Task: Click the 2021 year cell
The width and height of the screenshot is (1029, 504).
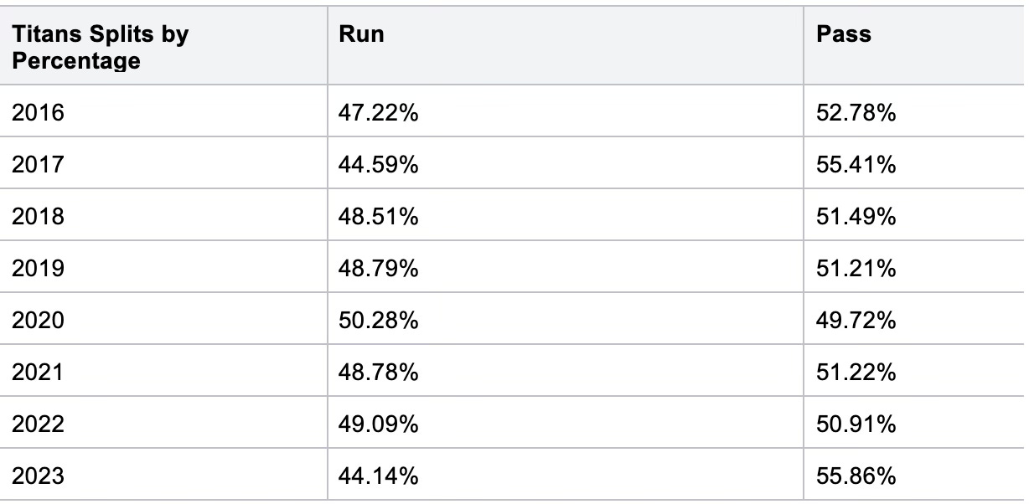Action: click(164, 372)
